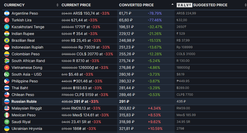
Task: Open the Russian Ruble row
Action: coord(124,101)
